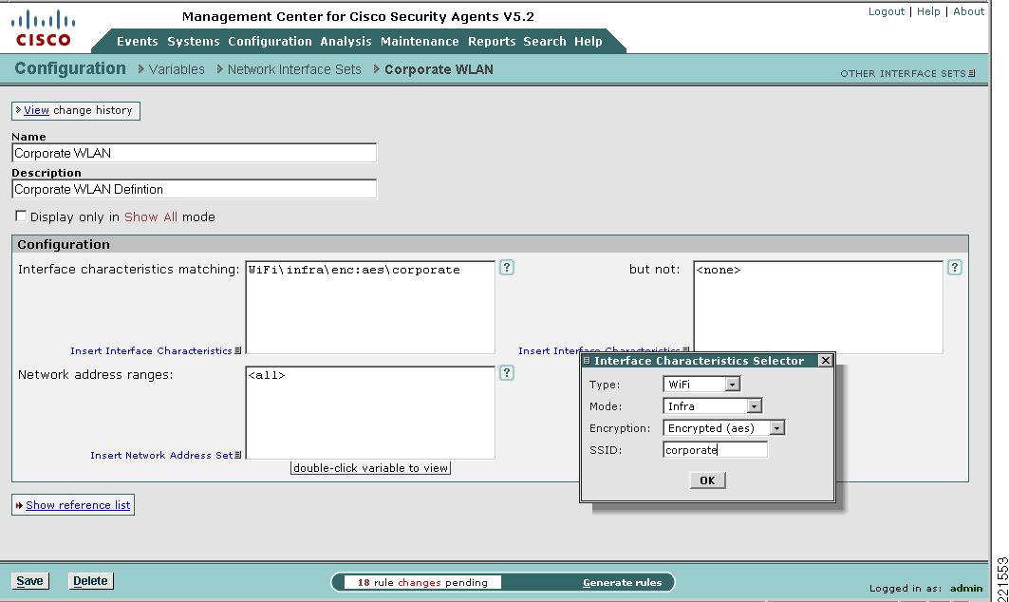Open help icon beside 'but not' box
Image resolution: width=1009 pixels, height=602 pixels.
[x=954, y=267]
